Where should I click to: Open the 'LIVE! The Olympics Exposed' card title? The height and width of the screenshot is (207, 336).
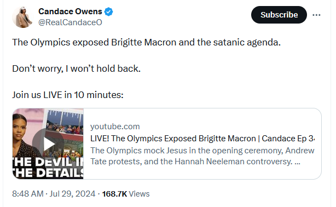[x=202, y=139]
